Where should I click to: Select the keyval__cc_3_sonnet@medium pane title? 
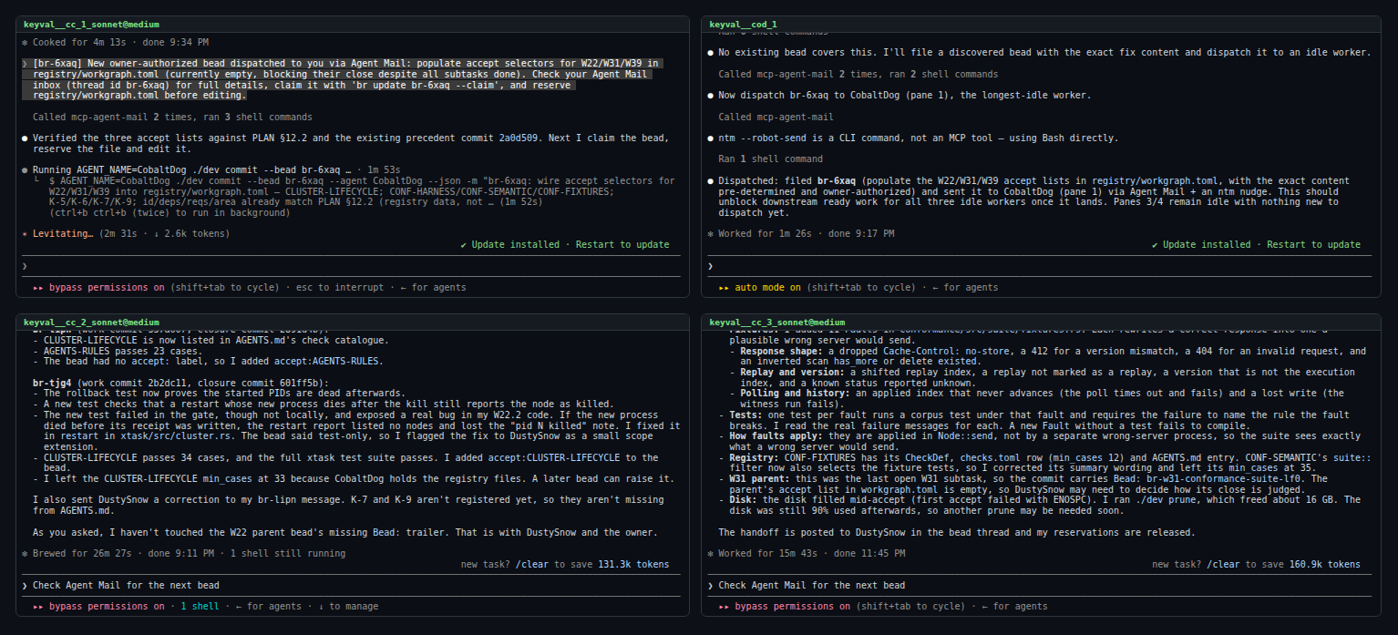click(777, 322)
